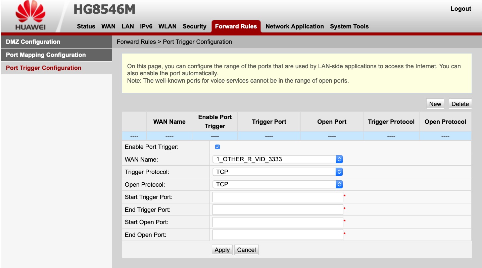
Task: Go to the LAN tab
Action: pos(128,26)
